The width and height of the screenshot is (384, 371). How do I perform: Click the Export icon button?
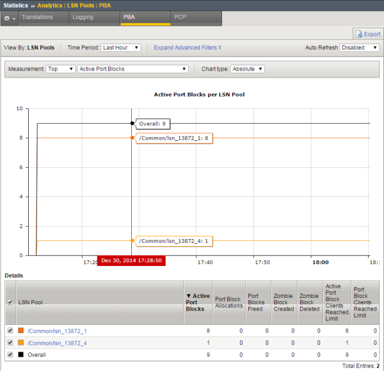pyautogui.click(x=367, y=34)
